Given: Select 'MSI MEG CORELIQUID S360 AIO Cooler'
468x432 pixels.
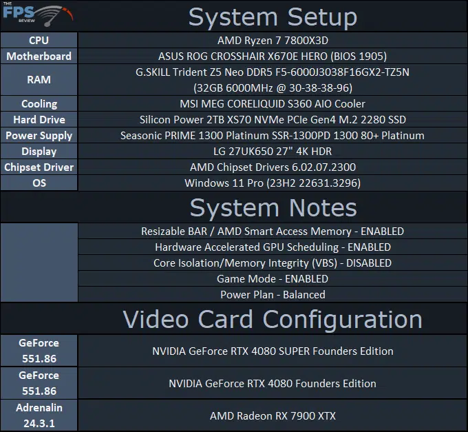Looking at the screenshot, I should [273, 103].
